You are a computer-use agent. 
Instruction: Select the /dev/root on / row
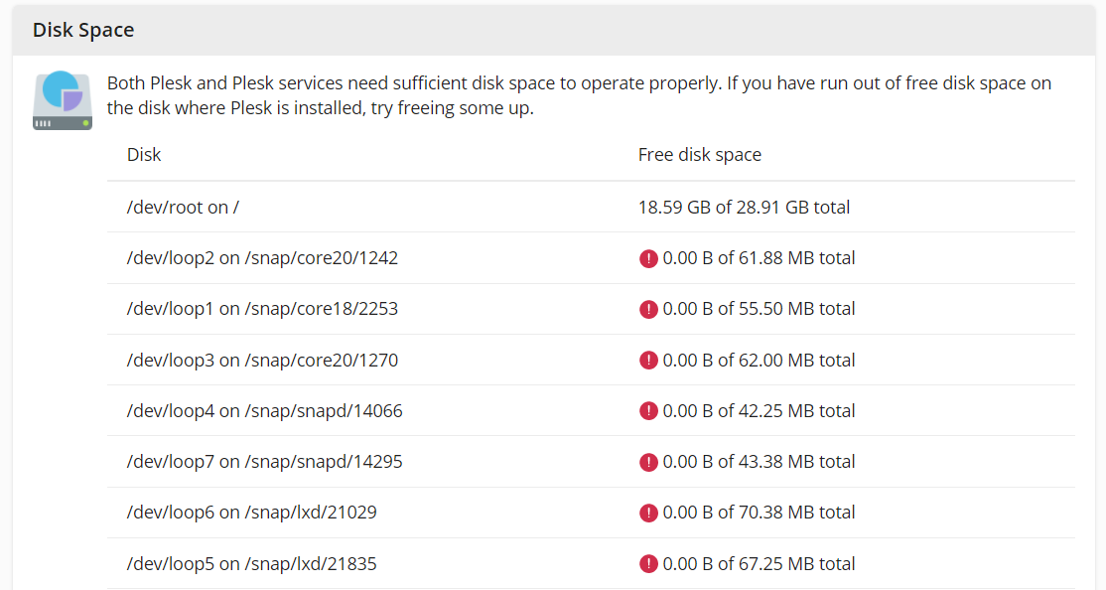[x=184, y=208]
